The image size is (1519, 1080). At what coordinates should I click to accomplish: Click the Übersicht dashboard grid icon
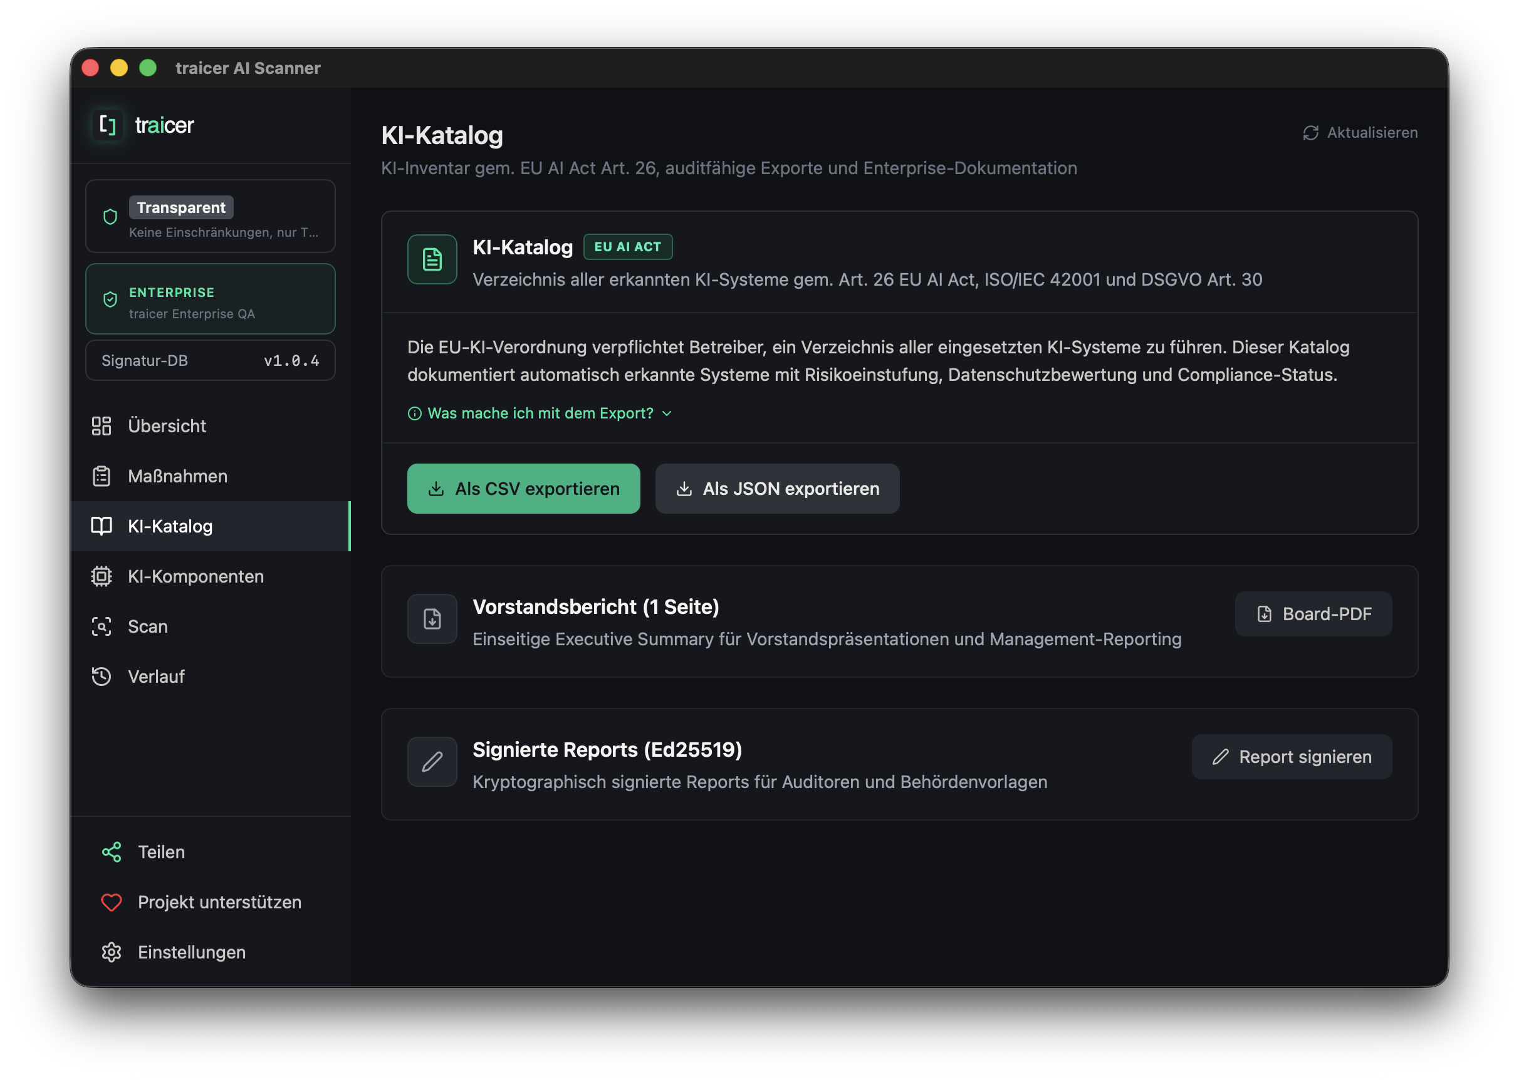click(x=101, y=425)
